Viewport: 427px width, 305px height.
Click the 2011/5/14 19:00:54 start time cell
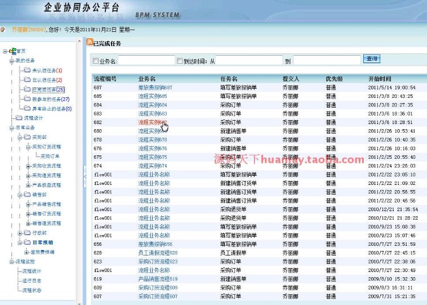tap(392, 87)
